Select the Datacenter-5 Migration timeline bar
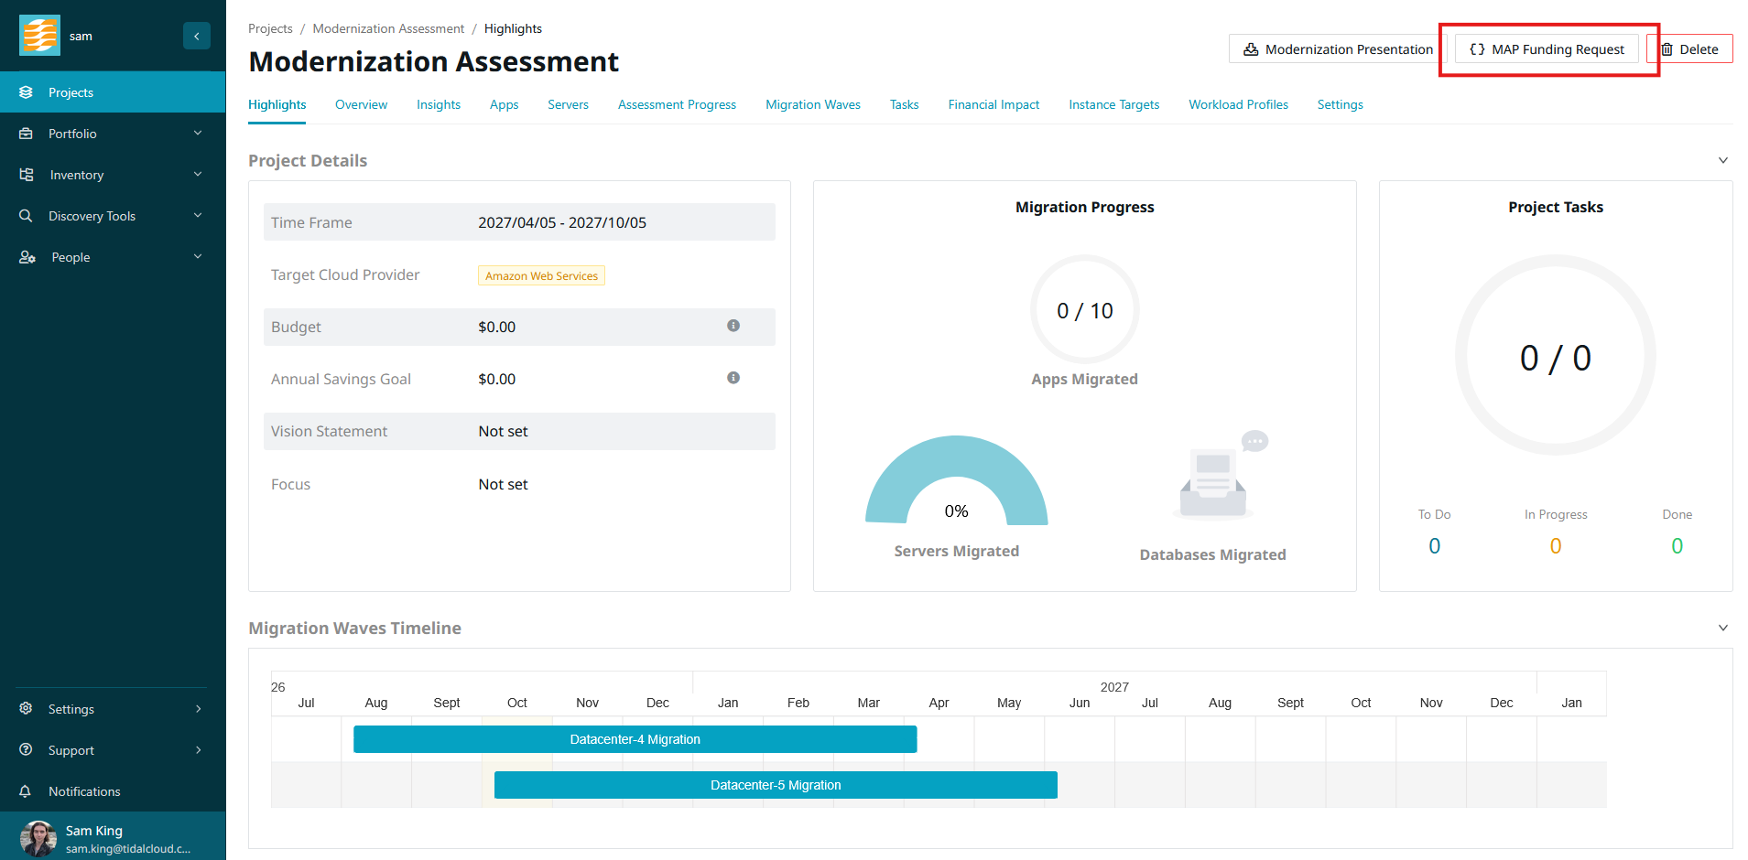 [776, 785]
